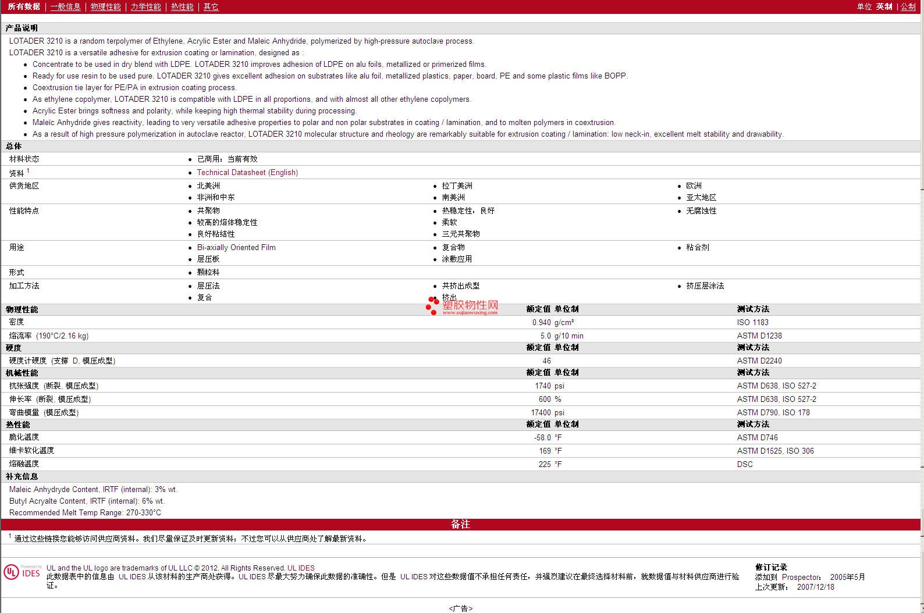Select the 性能特点 row label
The image size is (924, 613).
24,211
